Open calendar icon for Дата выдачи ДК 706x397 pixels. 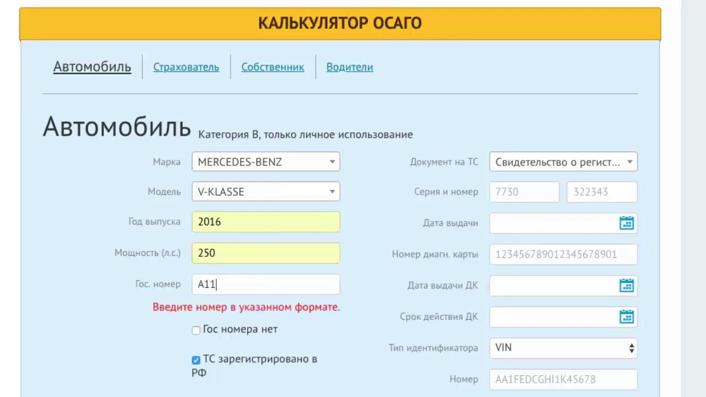[x=627, y=285]
